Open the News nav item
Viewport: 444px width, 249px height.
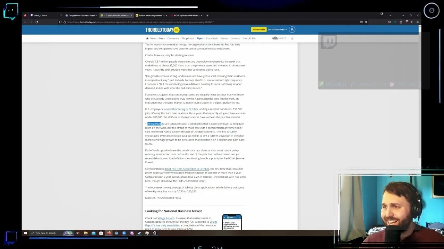[153, 38]
